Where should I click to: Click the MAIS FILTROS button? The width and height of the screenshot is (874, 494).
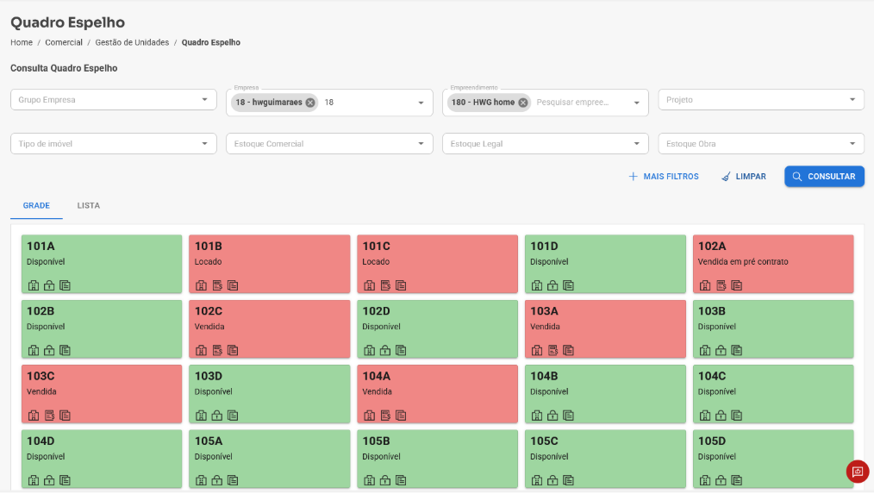point(664,177)
